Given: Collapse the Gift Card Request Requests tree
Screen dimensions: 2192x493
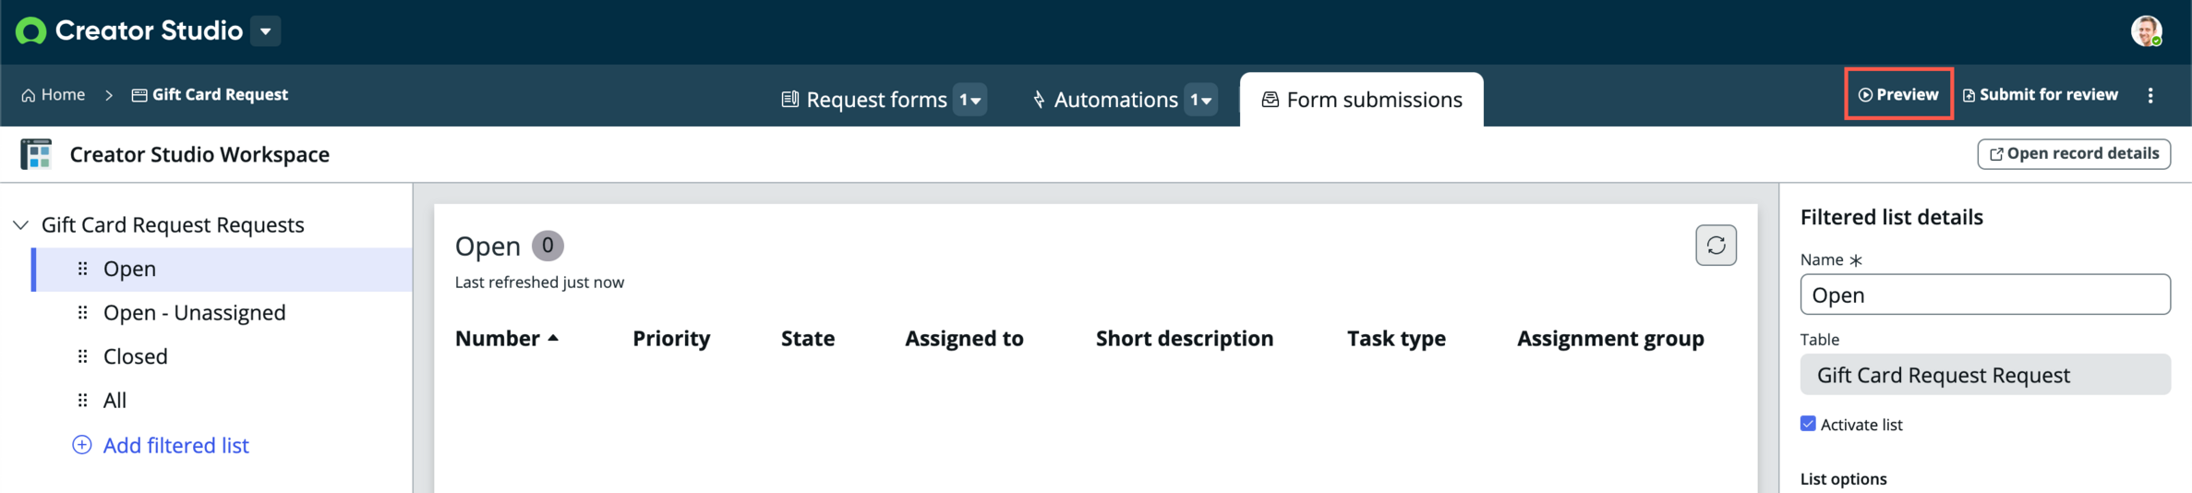Looking at the screenshot, I should (21, 225).
